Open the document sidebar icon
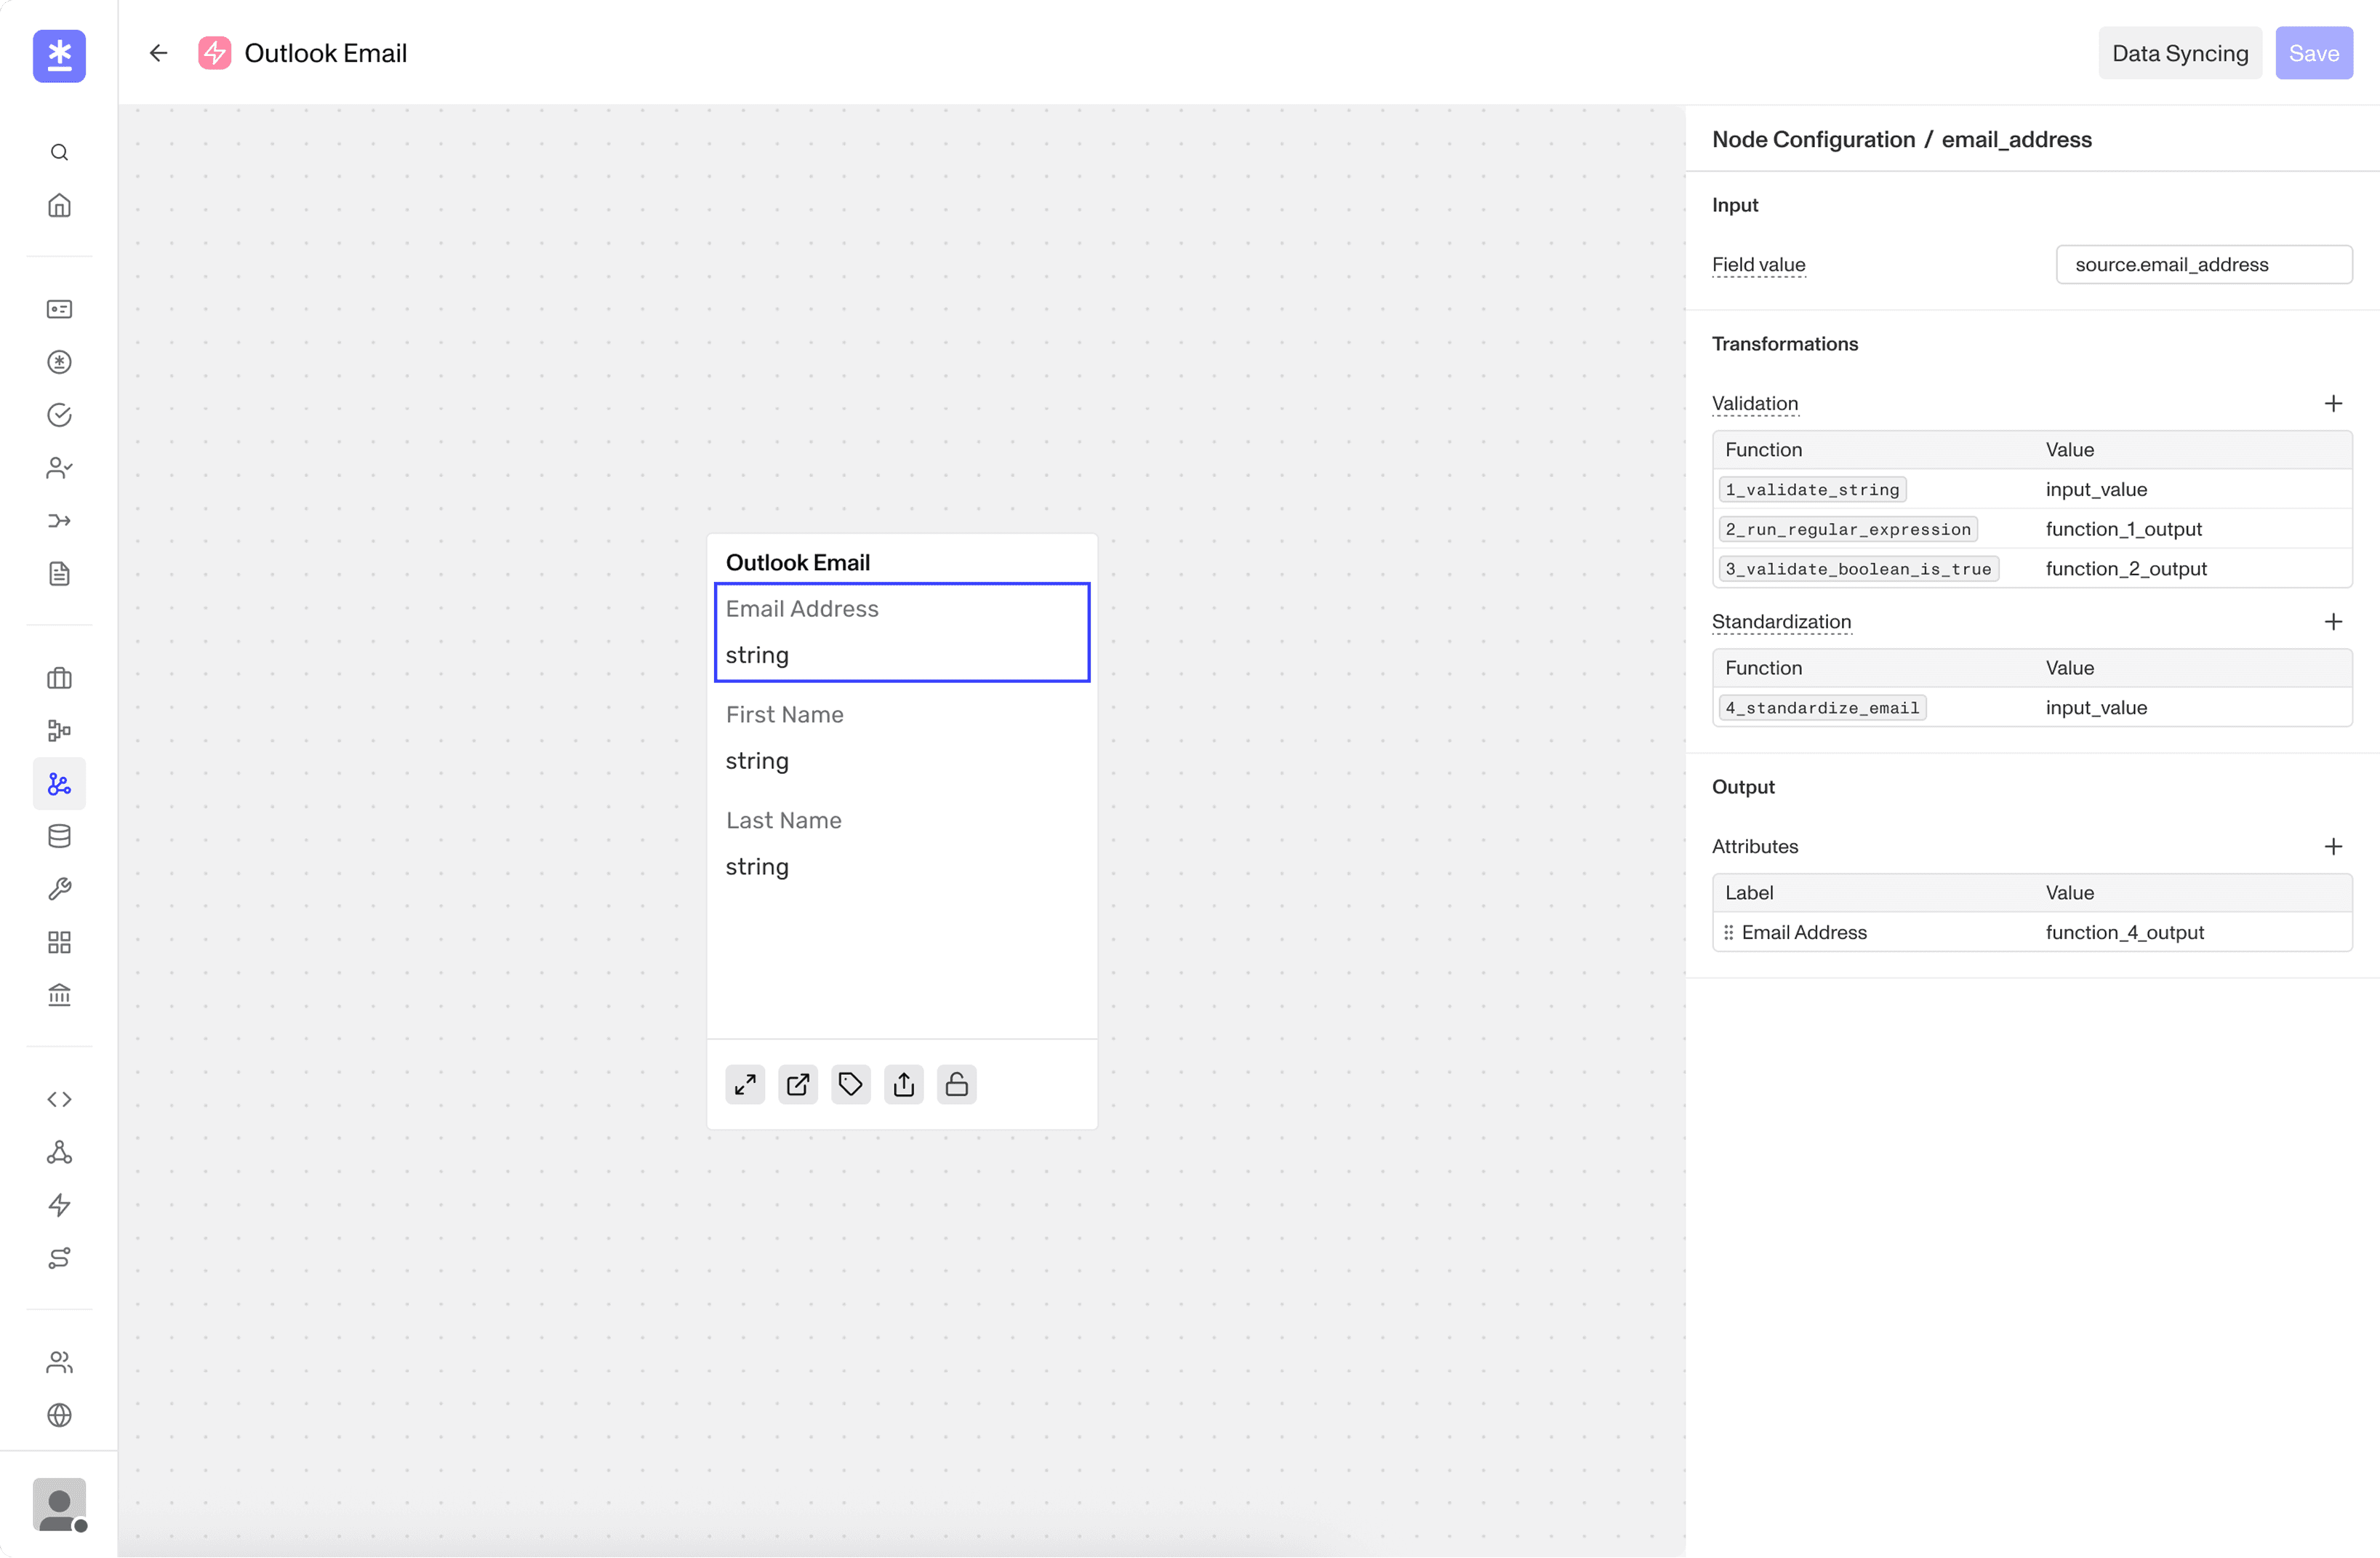2380x1558 pixels. 59,574
